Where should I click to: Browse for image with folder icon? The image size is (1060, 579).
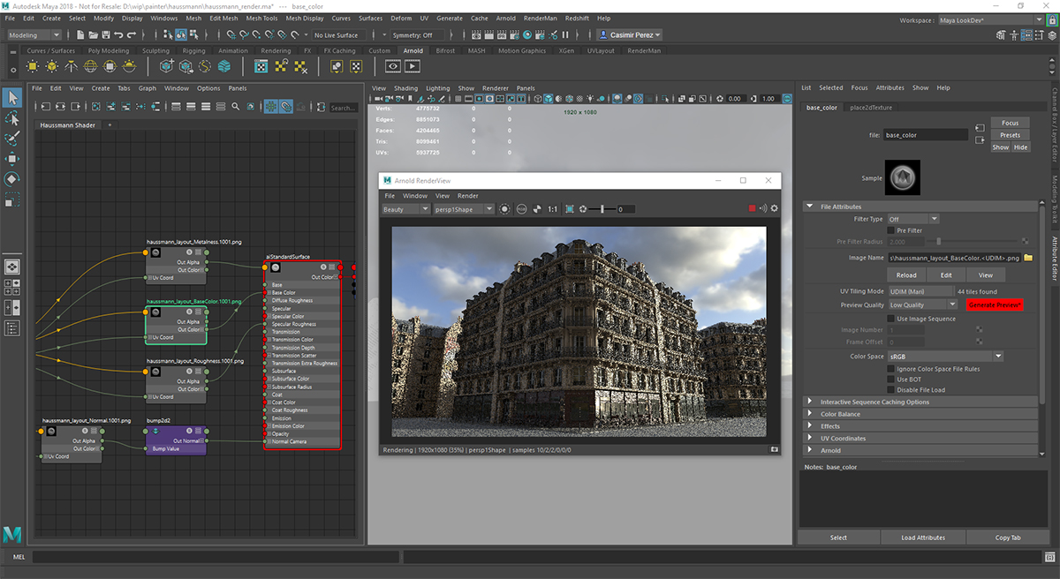(x=1028, y=258)
